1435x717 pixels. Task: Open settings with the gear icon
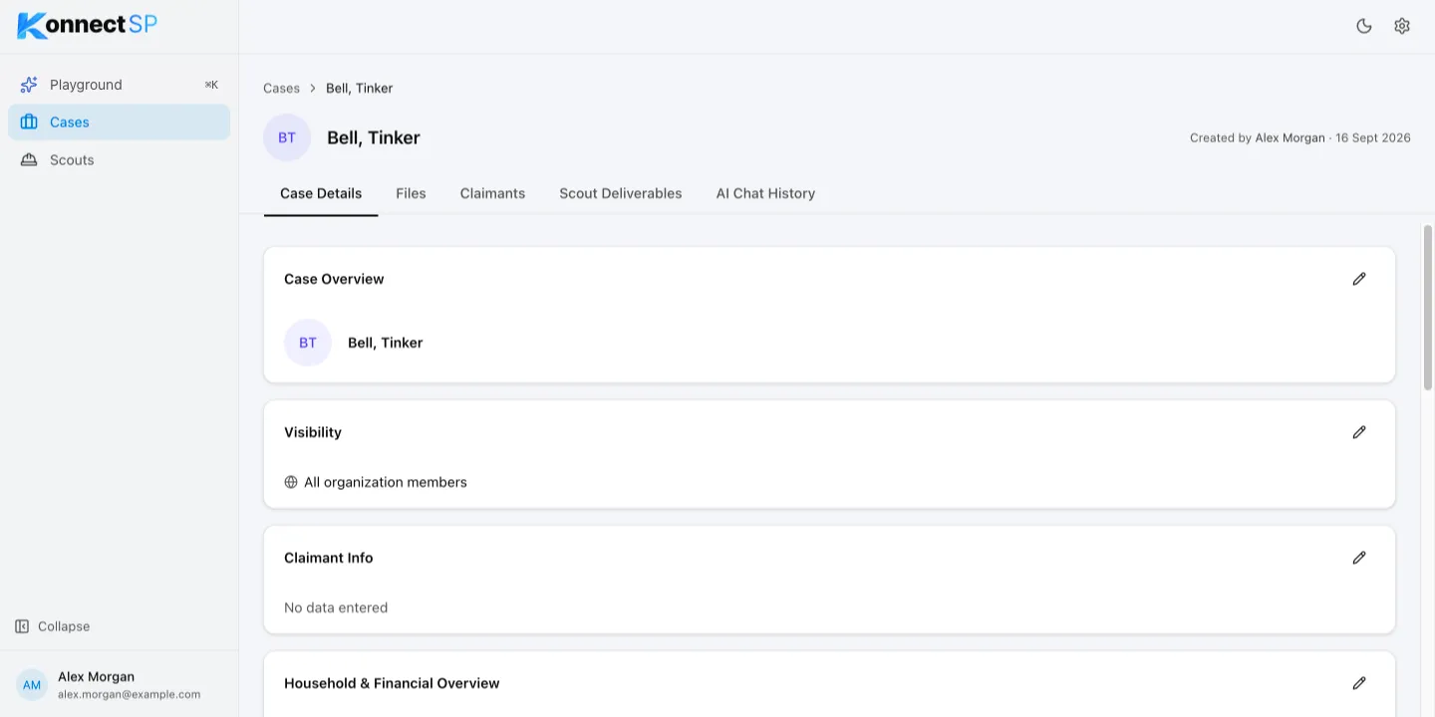(x=1402, y=26)
